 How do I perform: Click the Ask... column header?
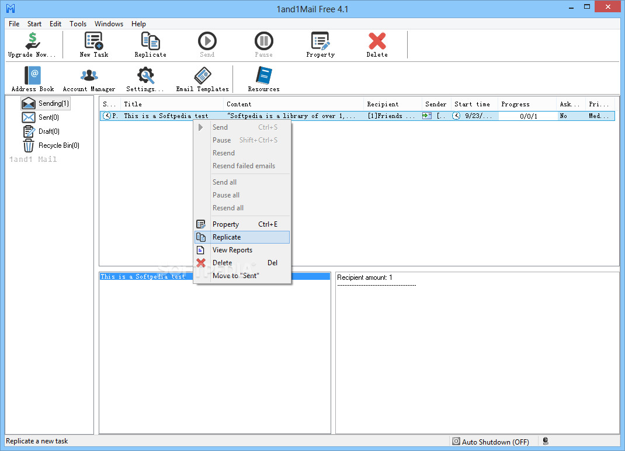coord(571,104)
